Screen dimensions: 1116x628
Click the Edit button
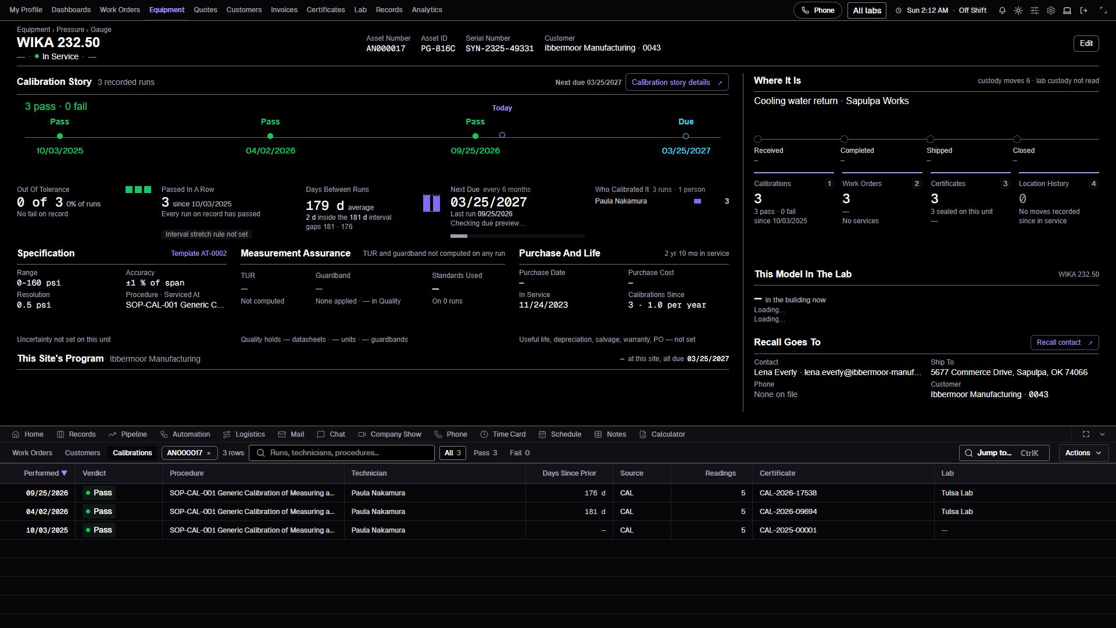coord(1086,44)
